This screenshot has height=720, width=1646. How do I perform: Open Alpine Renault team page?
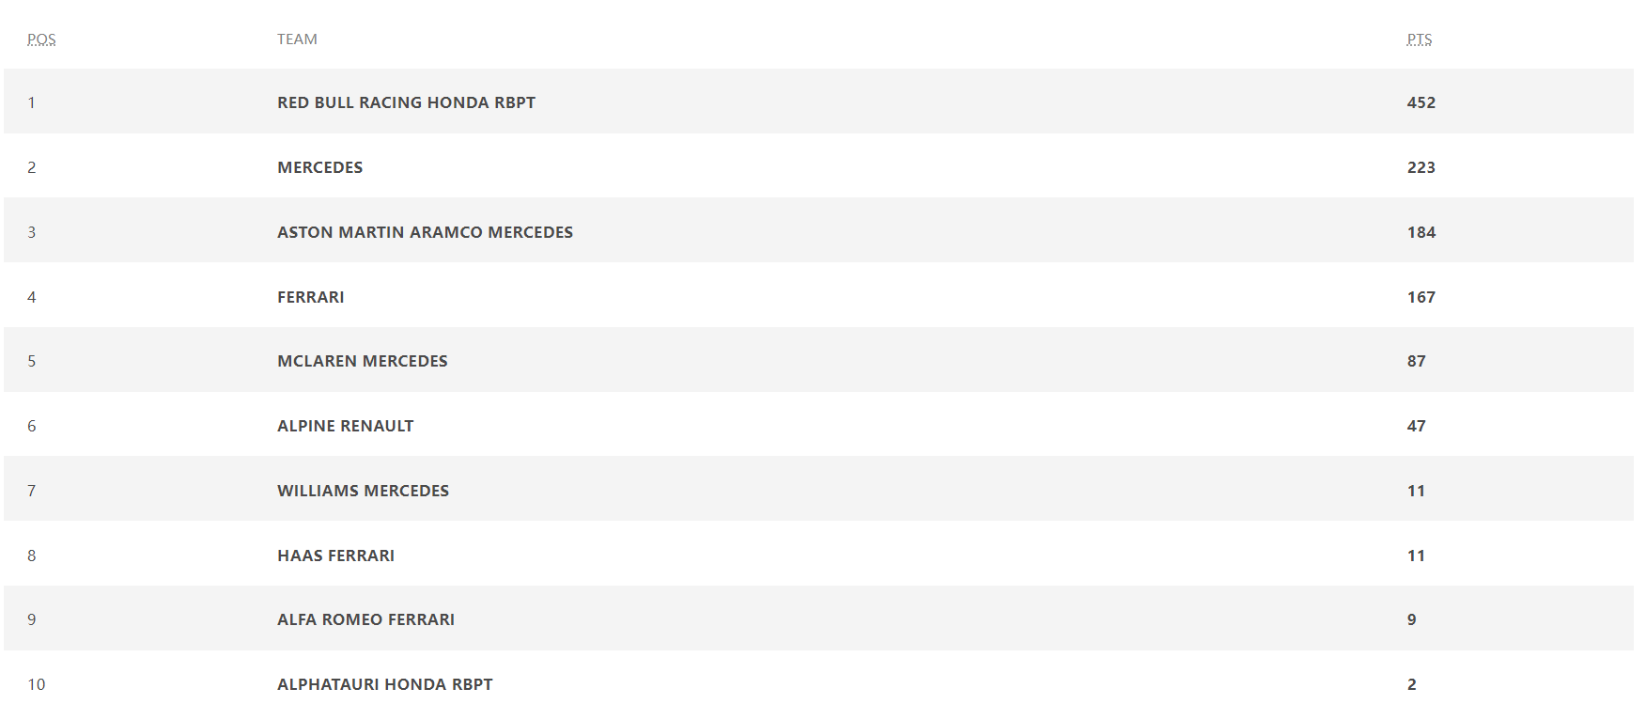345,426
